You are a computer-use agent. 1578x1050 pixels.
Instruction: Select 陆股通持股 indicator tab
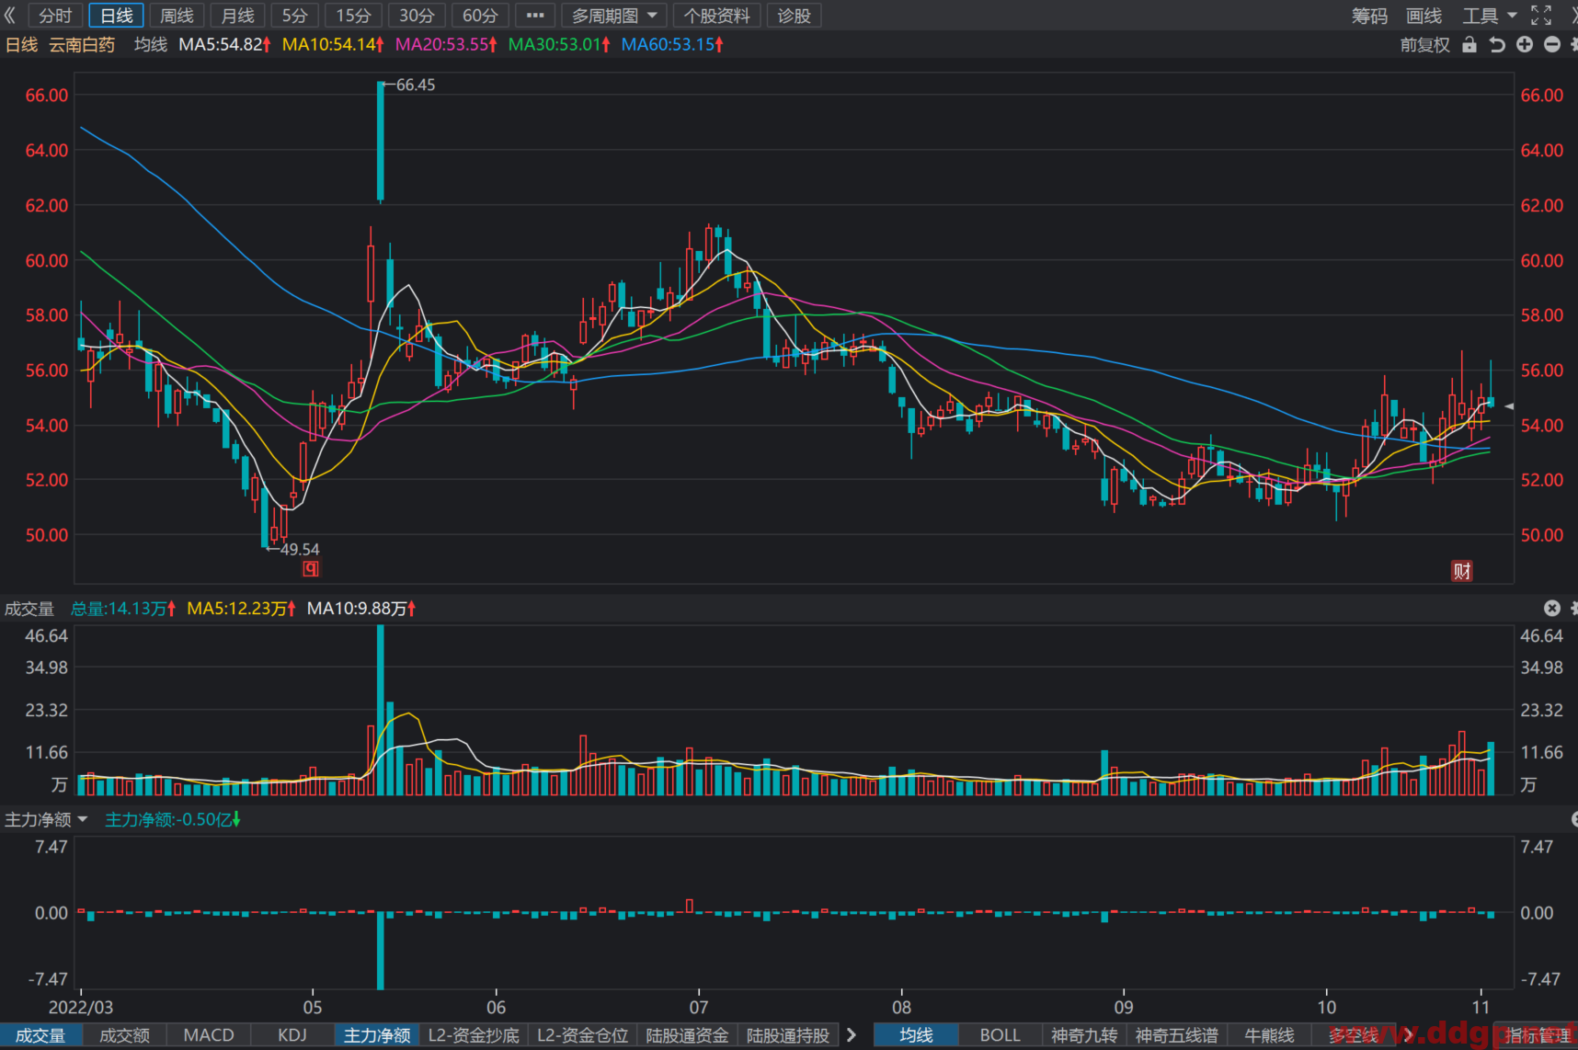(x=788, y=1035)
